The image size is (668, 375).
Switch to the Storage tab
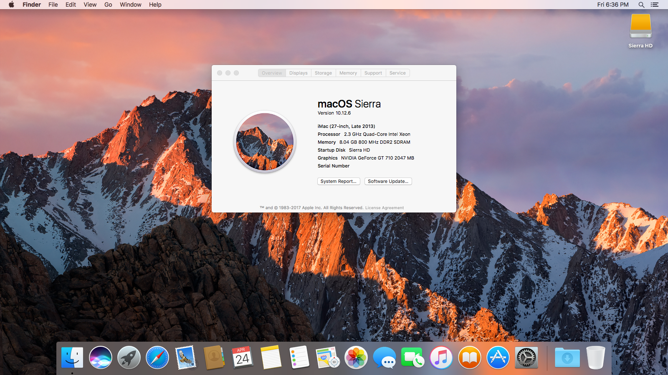pyautogui.click(x=323, y=73)
